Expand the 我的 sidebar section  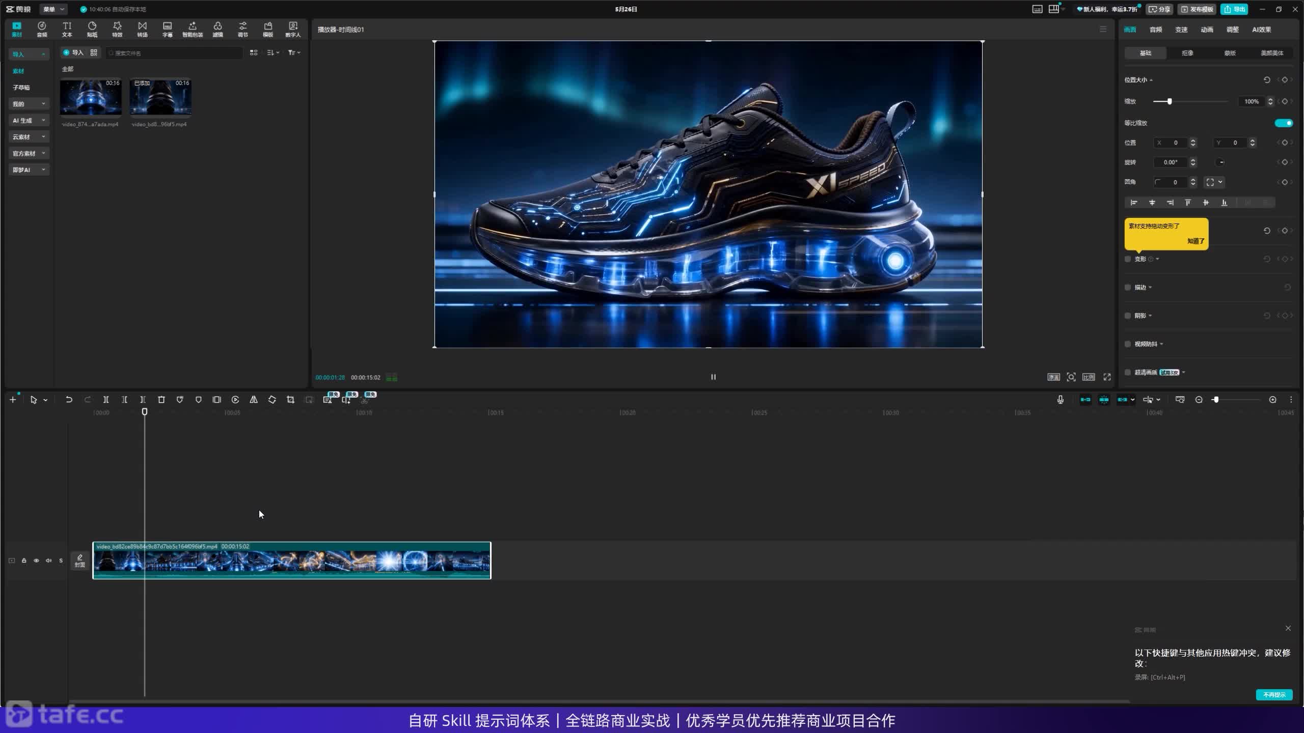pos(29,104)
